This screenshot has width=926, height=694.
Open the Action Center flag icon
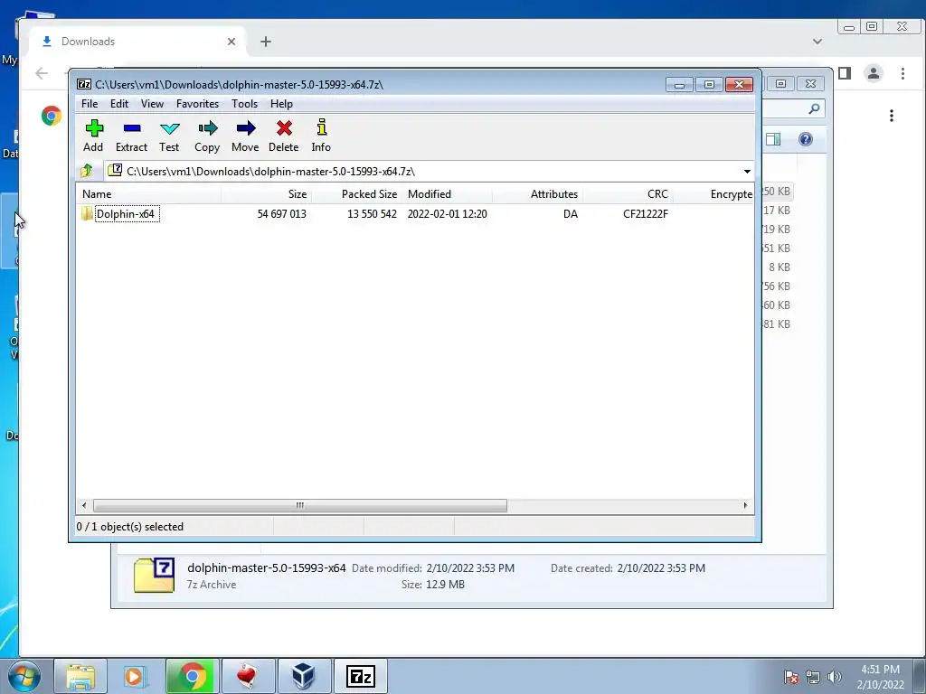[x=791, y=677]
